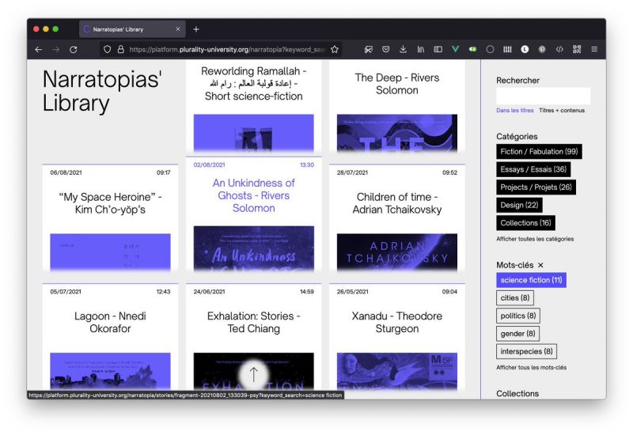Open the Vue devtools extension
Viewport: 633px width, 435px height.
[x=456, y=49]
